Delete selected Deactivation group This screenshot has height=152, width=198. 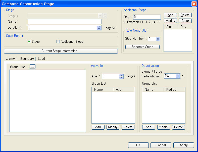pyautogui.click(x=178, y=127)
